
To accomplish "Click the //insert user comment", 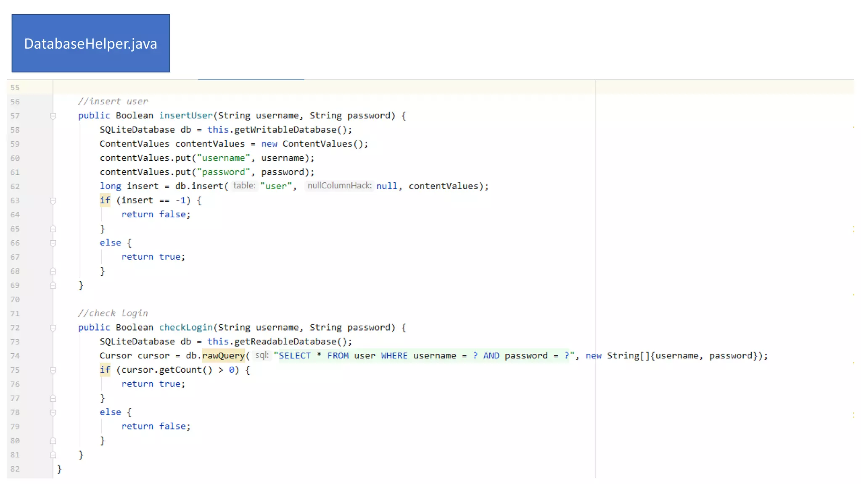I will (x=113, y=101).
